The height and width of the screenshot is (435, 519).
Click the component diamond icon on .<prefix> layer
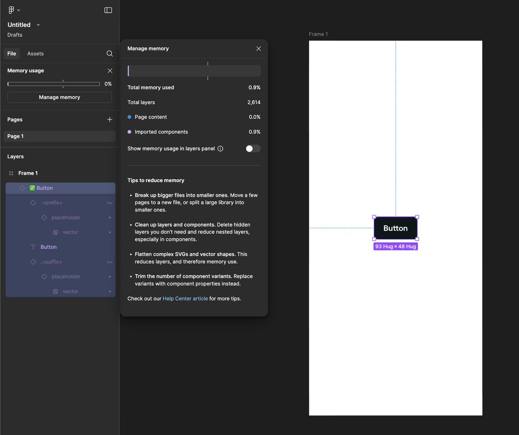(32, 203)
